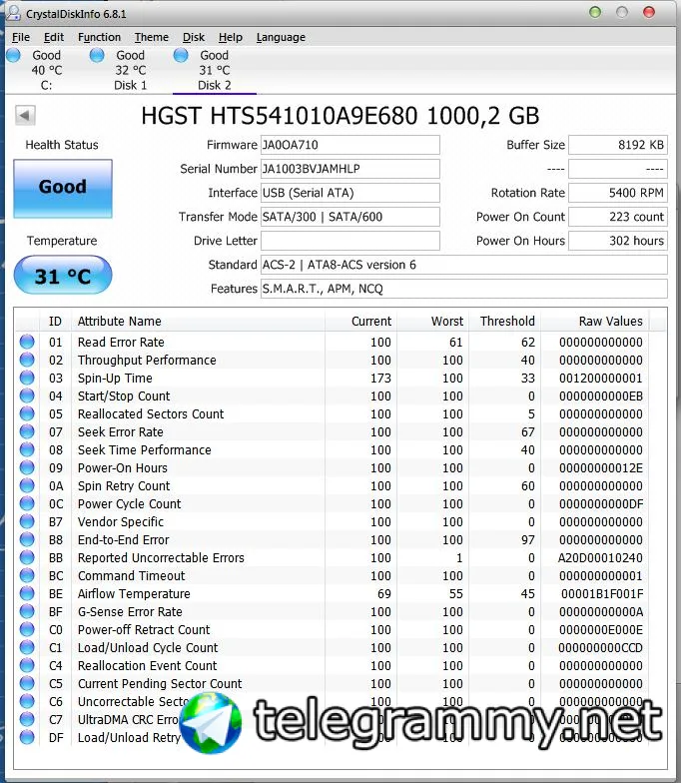Open the Language menu
This screenshot has height=783, width=681.
point(281,37)
